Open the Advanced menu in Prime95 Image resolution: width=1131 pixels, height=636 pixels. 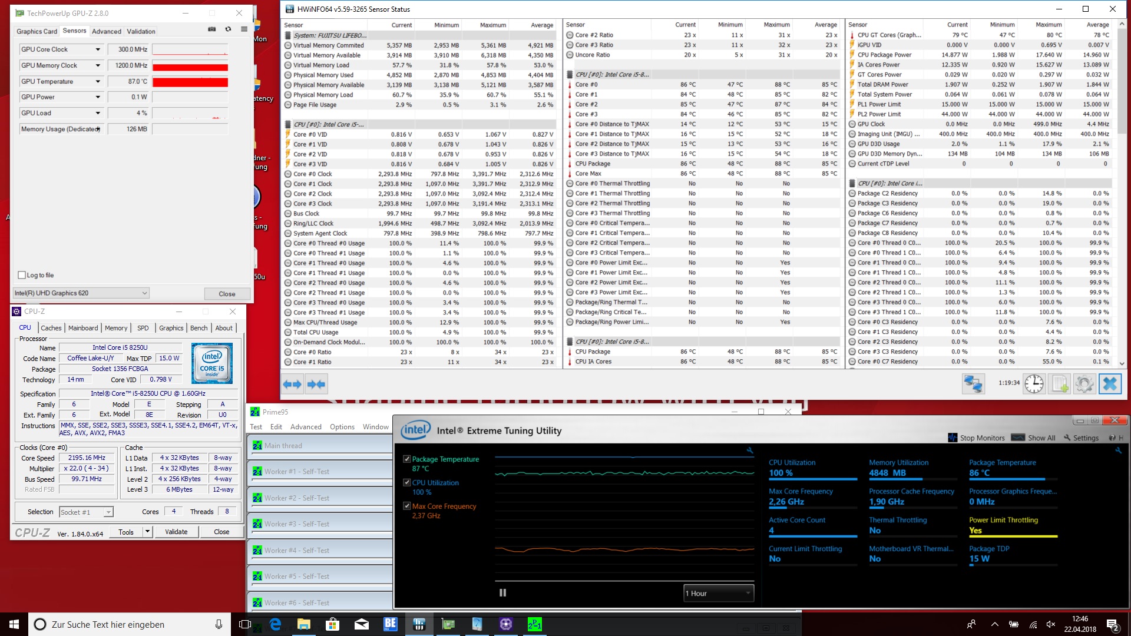click(x=306, y=427)
